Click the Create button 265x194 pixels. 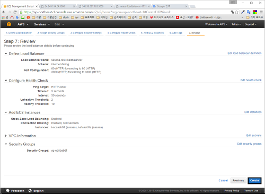tap(254, 180)
